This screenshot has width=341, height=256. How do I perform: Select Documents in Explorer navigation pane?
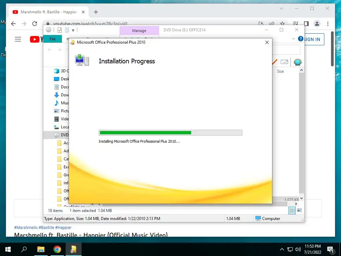[61, 87]
